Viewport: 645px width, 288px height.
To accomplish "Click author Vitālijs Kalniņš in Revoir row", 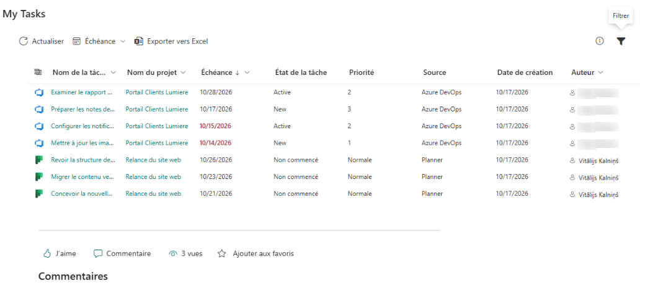I will pos(598,160).
